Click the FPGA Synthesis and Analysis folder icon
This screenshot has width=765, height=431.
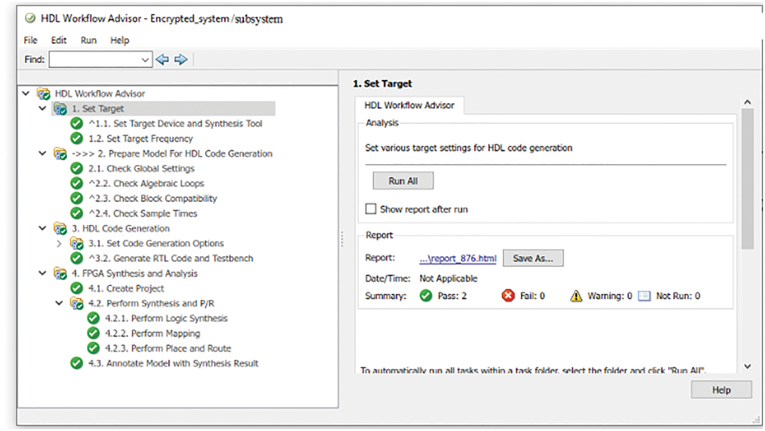(60, 273)
